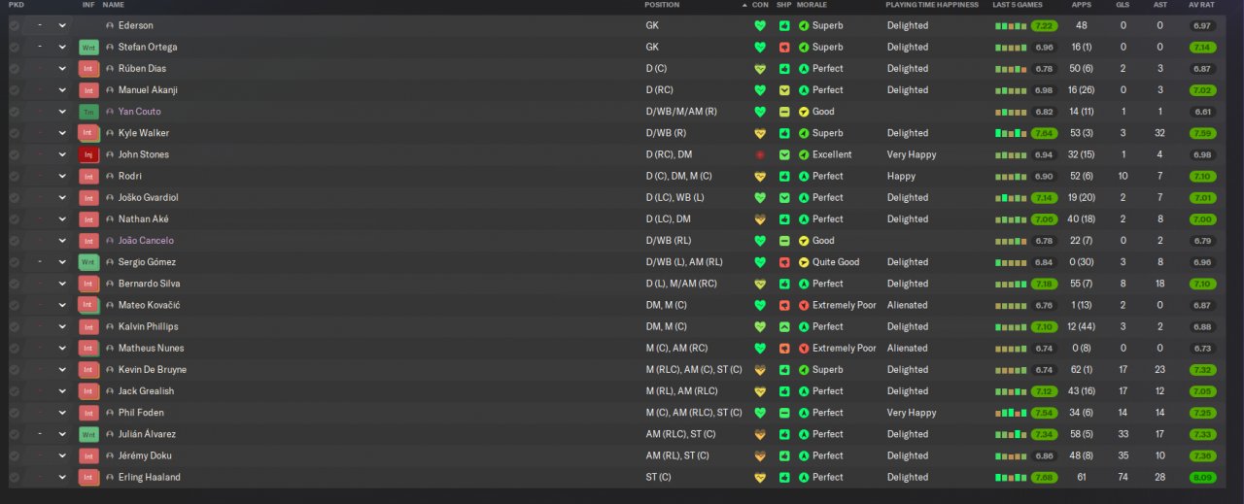Click the Superb morale icon for Ederson
The width and height of the screenshot is (1244, 504).
click(804, 25)
